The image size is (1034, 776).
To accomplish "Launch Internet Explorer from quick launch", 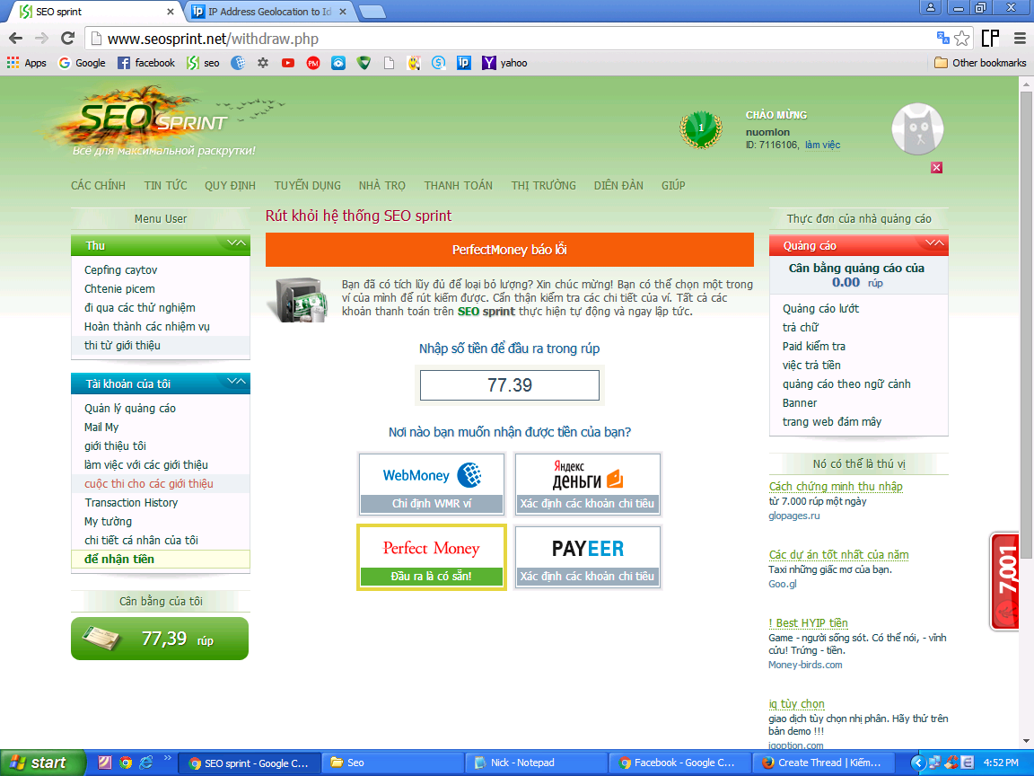I will tap(145, 763).
